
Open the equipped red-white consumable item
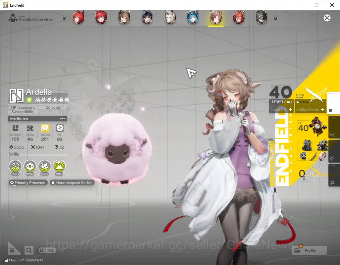pyautogui.click(x=322, y=156)
